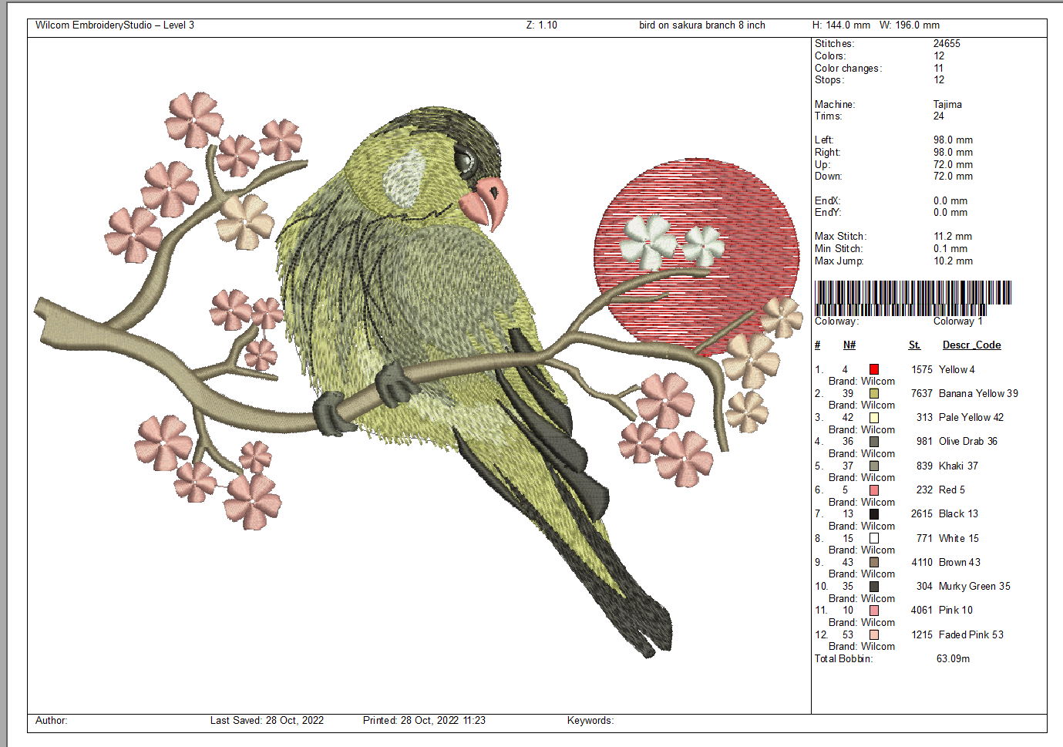This screenshot has width=1063, height=747.
Task: Click the Pale Yellow 42 swatch
Action: [874, 417]
